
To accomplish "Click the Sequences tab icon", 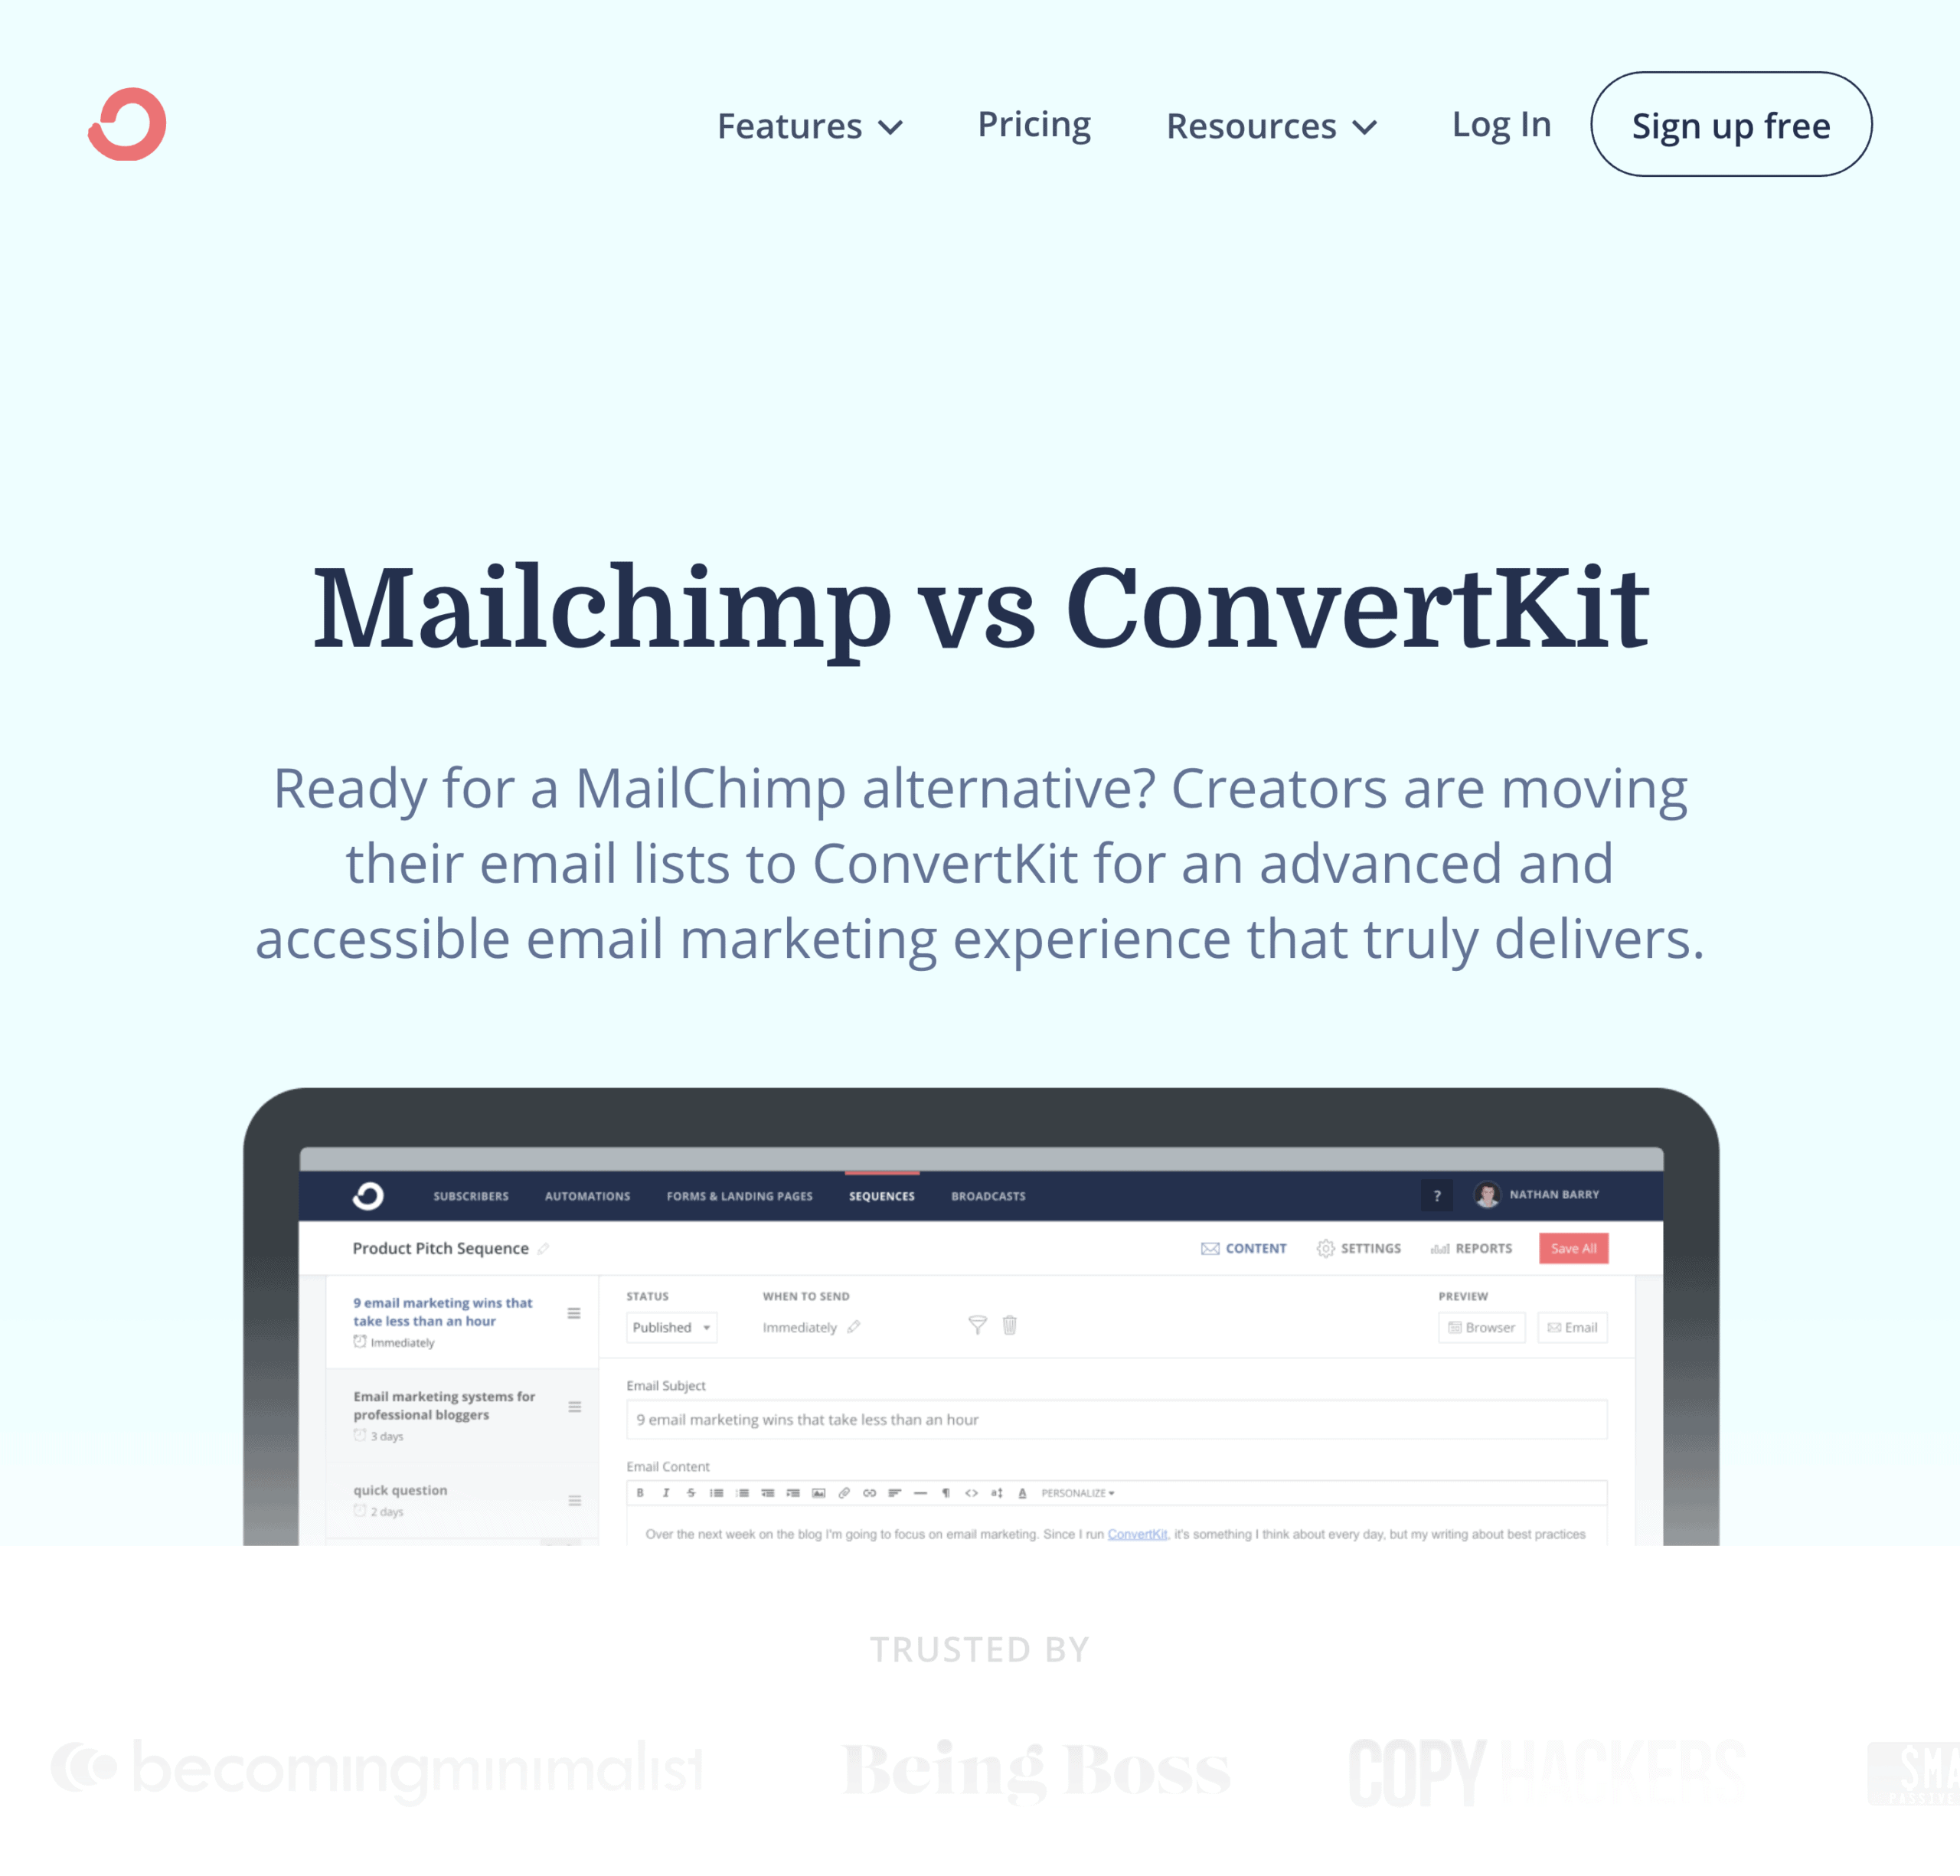I will point(880,1195).
